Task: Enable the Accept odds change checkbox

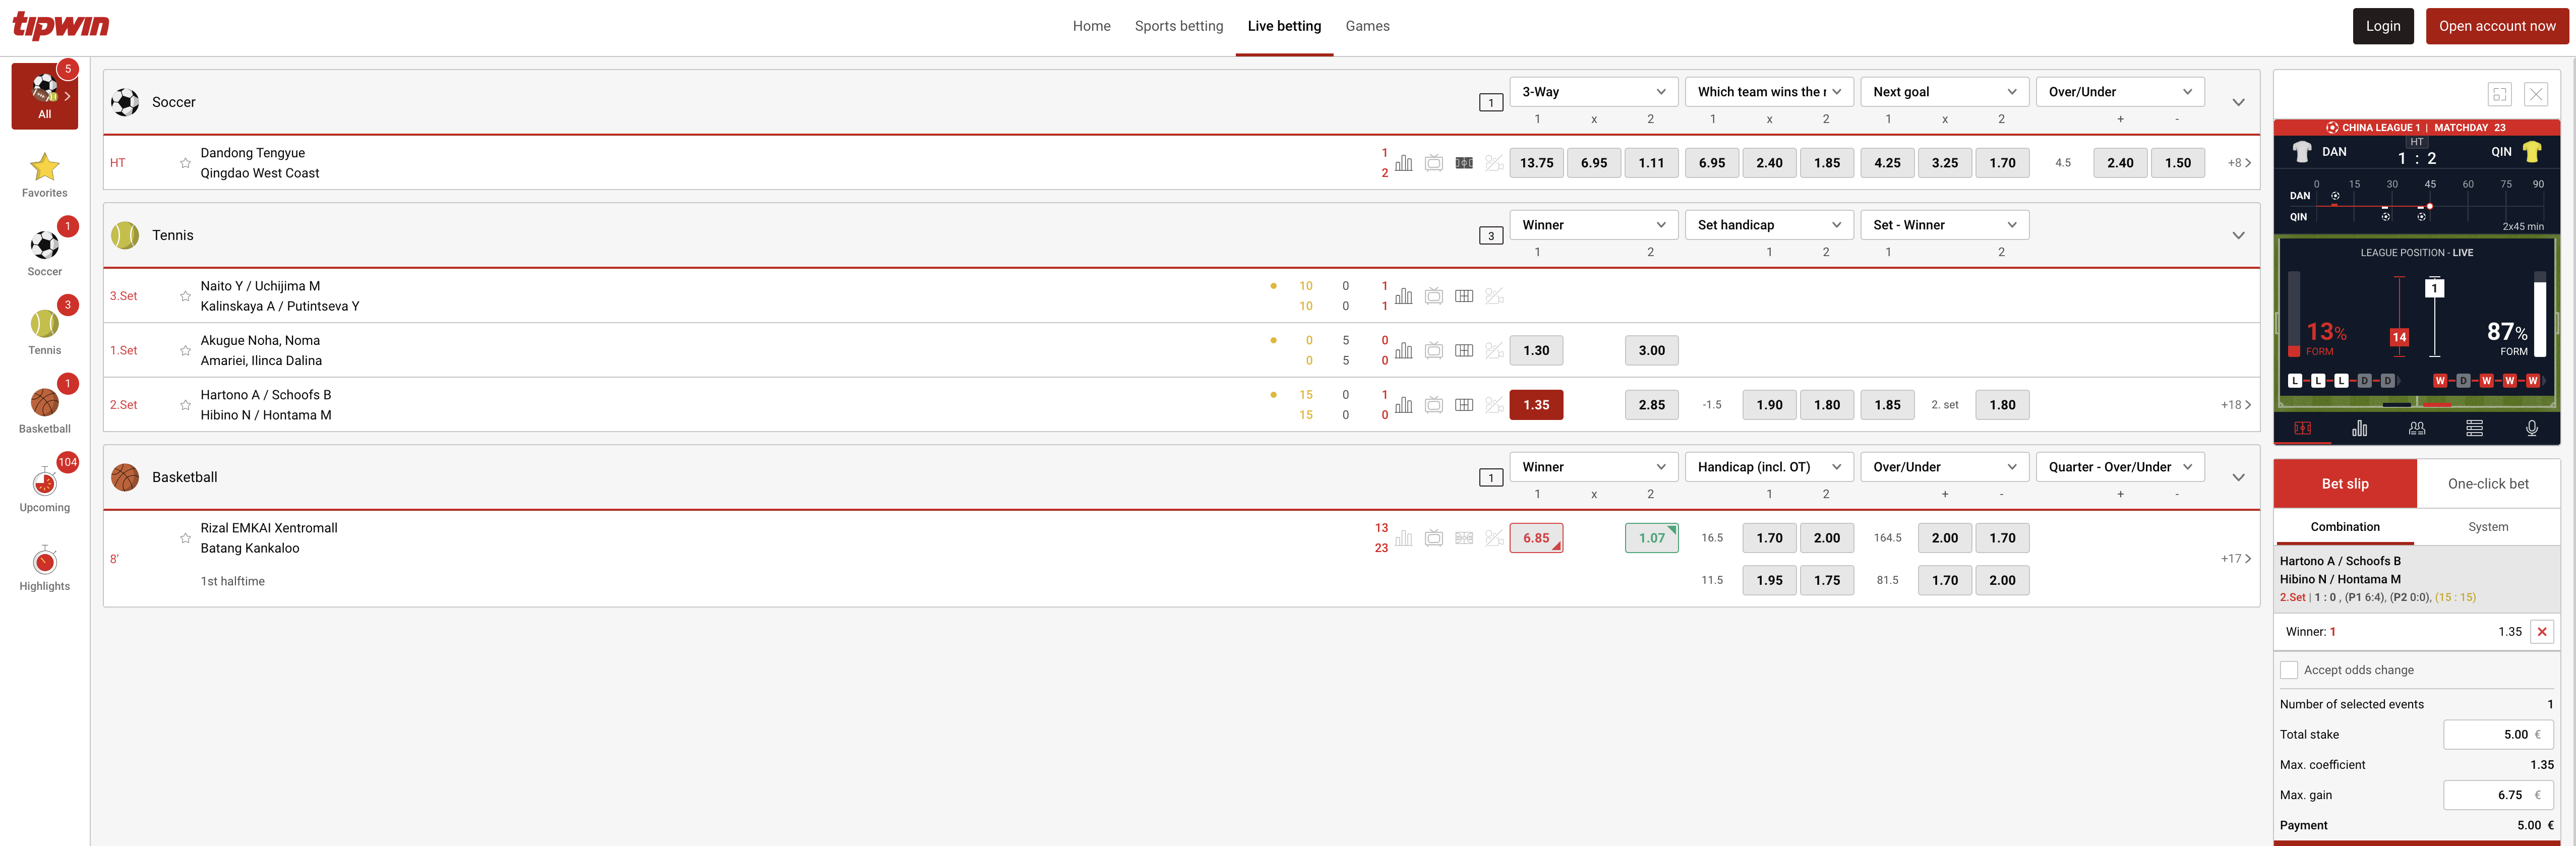Action: (2289, 670)
